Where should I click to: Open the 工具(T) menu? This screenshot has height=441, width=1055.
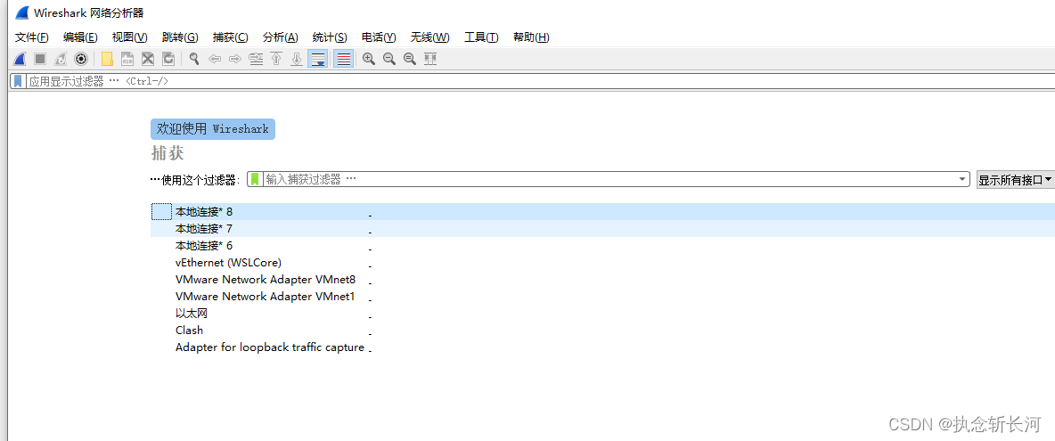tap(481, 37)
